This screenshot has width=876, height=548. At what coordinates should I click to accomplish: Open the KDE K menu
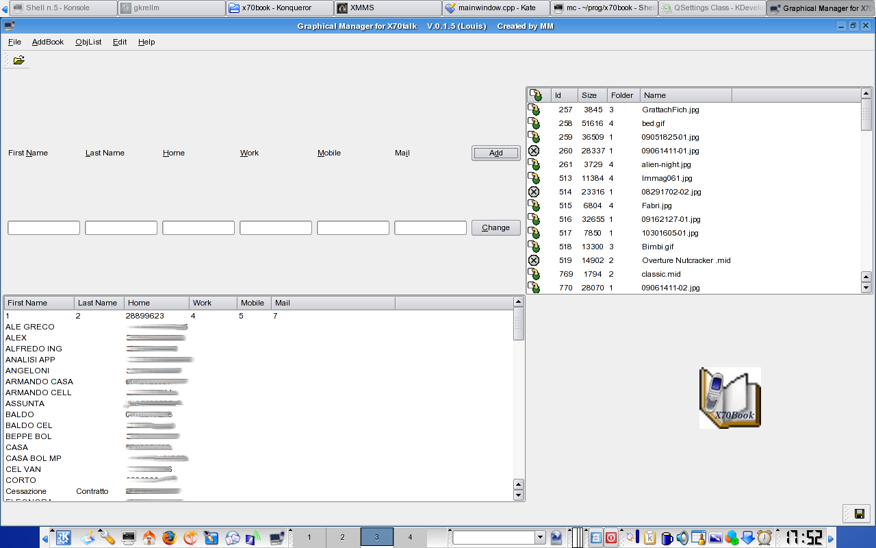click(64, 538)
